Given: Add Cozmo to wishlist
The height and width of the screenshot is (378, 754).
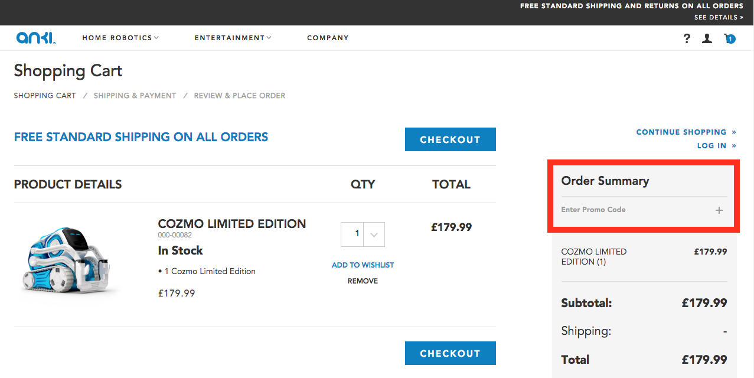Looking at the screenshot, I should coord(363,265).
